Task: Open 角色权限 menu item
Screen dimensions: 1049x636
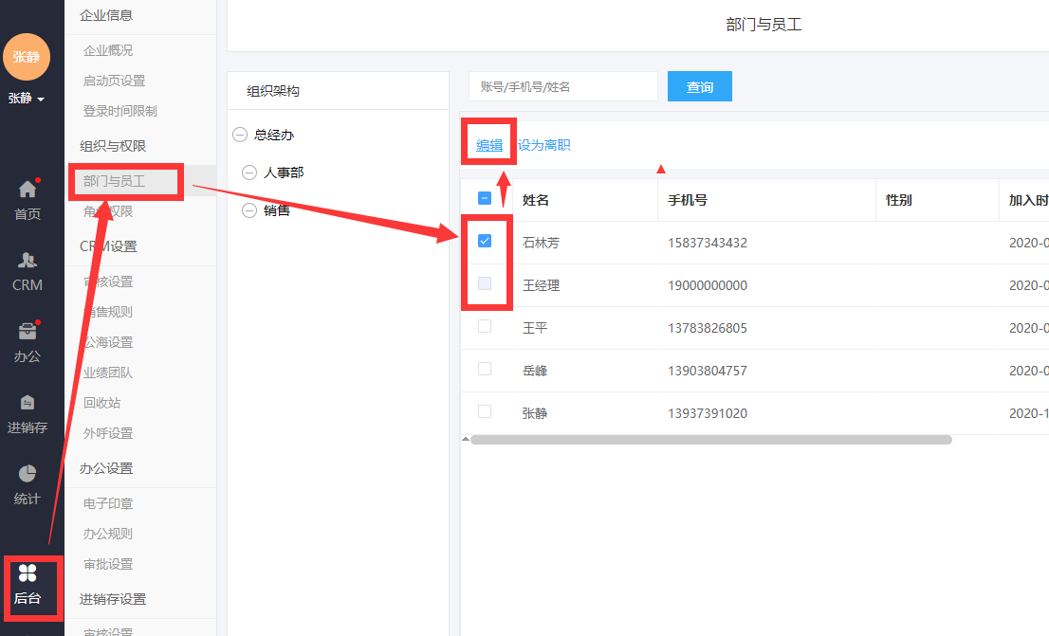Action: 108,211
